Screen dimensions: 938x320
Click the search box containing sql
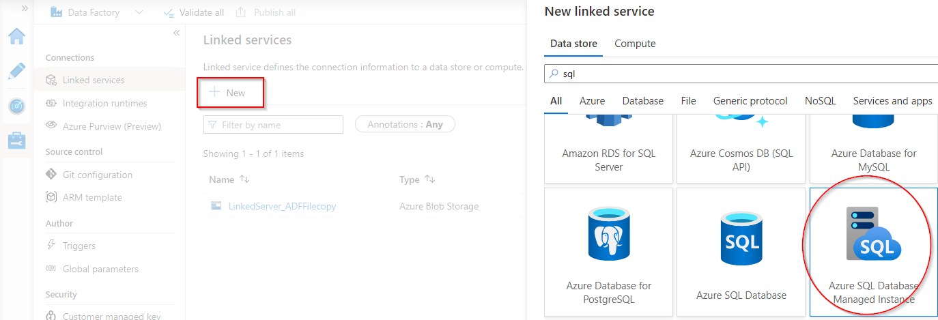(741, 73)
